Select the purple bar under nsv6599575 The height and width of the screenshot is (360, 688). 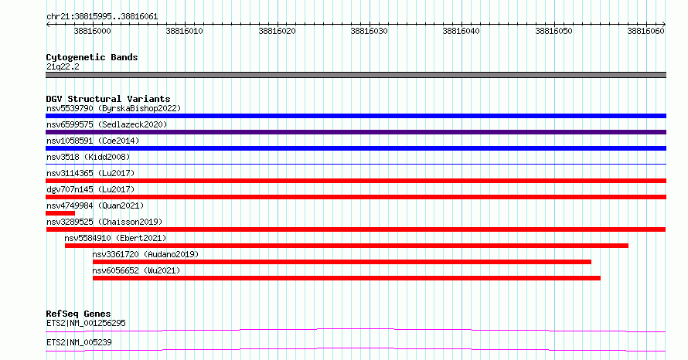356,132
